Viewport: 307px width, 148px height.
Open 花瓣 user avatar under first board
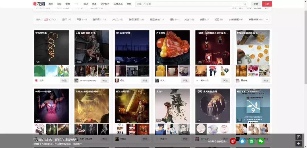tap(36, 80)
